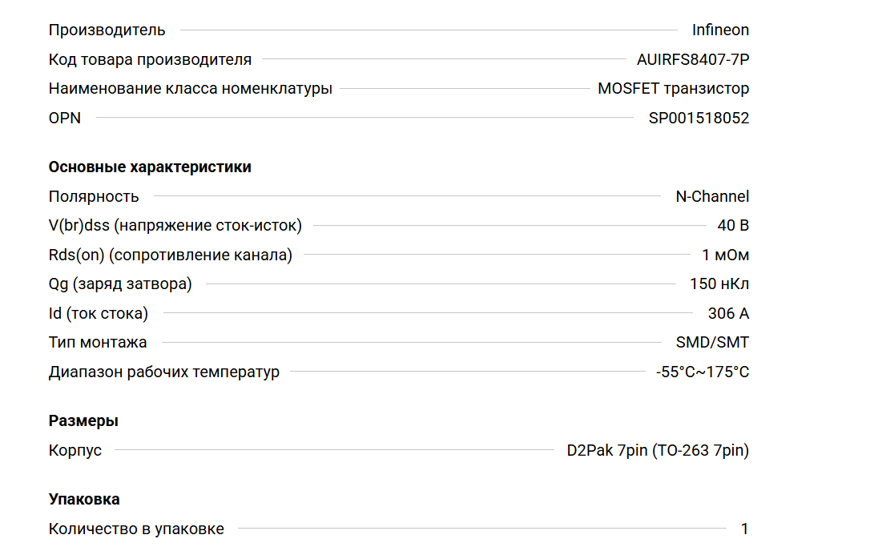Click the "306 А" drain current value
The width and height of the screenshot is (878, 559).
point(728,314)
